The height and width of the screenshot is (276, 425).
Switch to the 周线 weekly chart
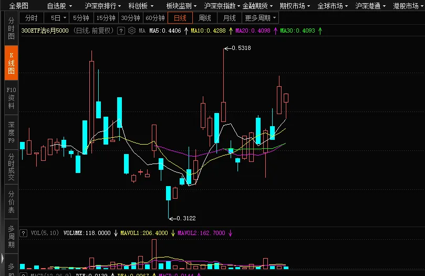pos(205,18)
